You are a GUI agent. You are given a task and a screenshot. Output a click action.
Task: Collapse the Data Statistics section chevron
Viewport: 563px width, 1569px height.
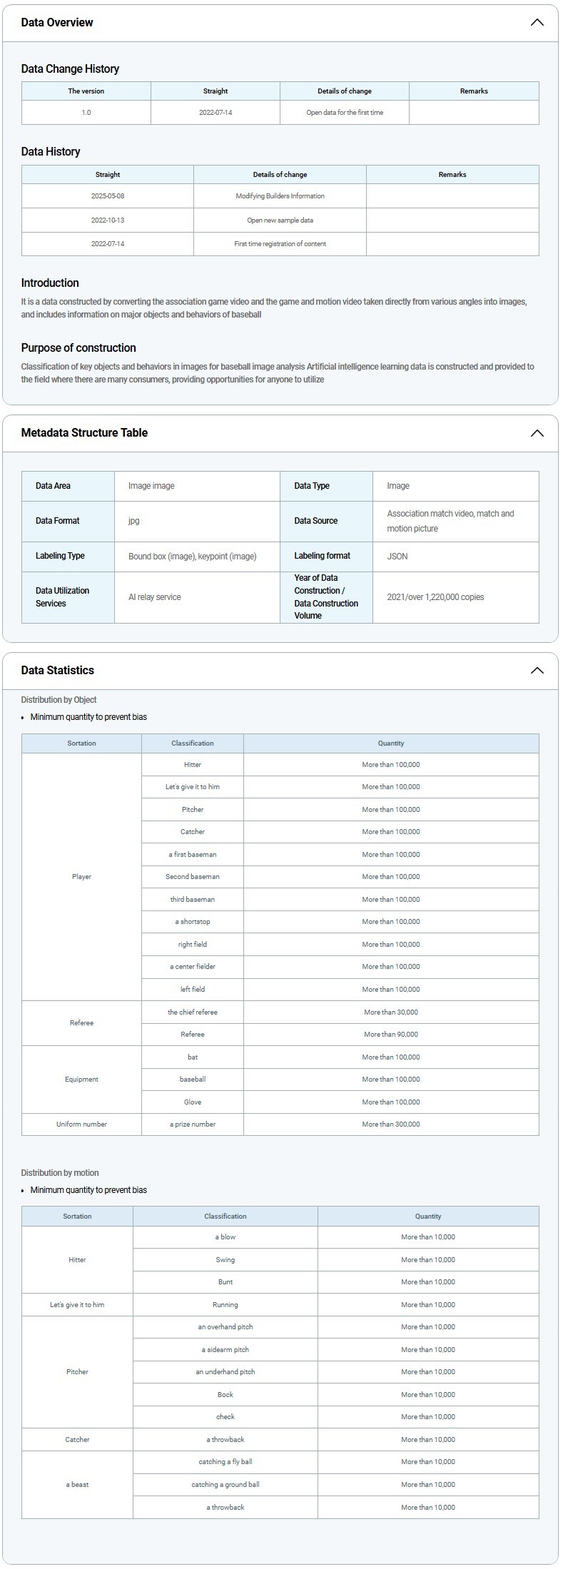537,671
